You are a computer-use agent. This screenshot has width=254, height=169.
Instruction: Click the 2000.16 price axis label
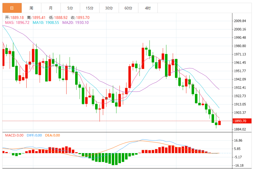[x=240, y=29]
